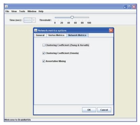
Task: Click the 'Welcome to BrainNetVis' status text
Action: 18,120
